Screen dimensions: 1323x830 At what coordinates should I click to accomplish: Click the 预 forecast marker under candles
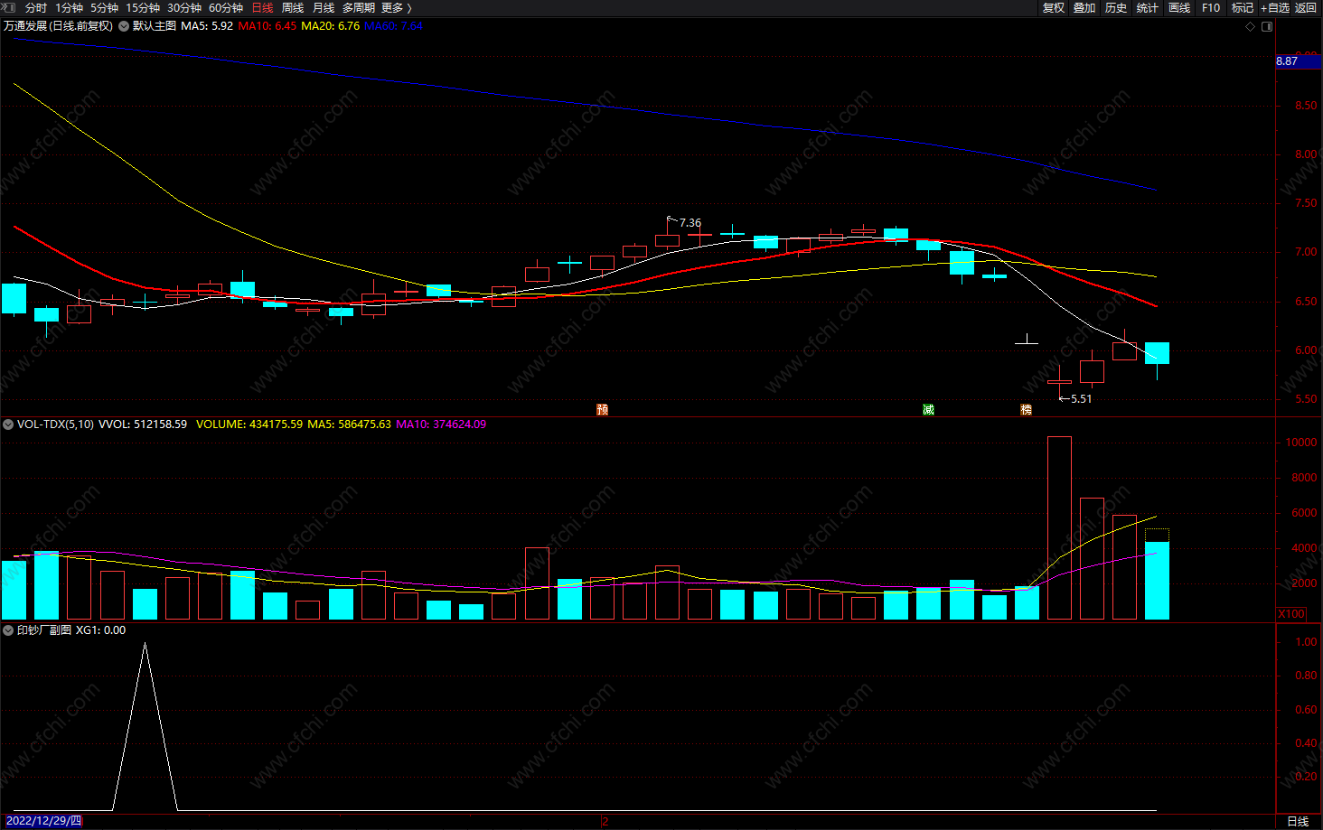[x=603, y=409]
